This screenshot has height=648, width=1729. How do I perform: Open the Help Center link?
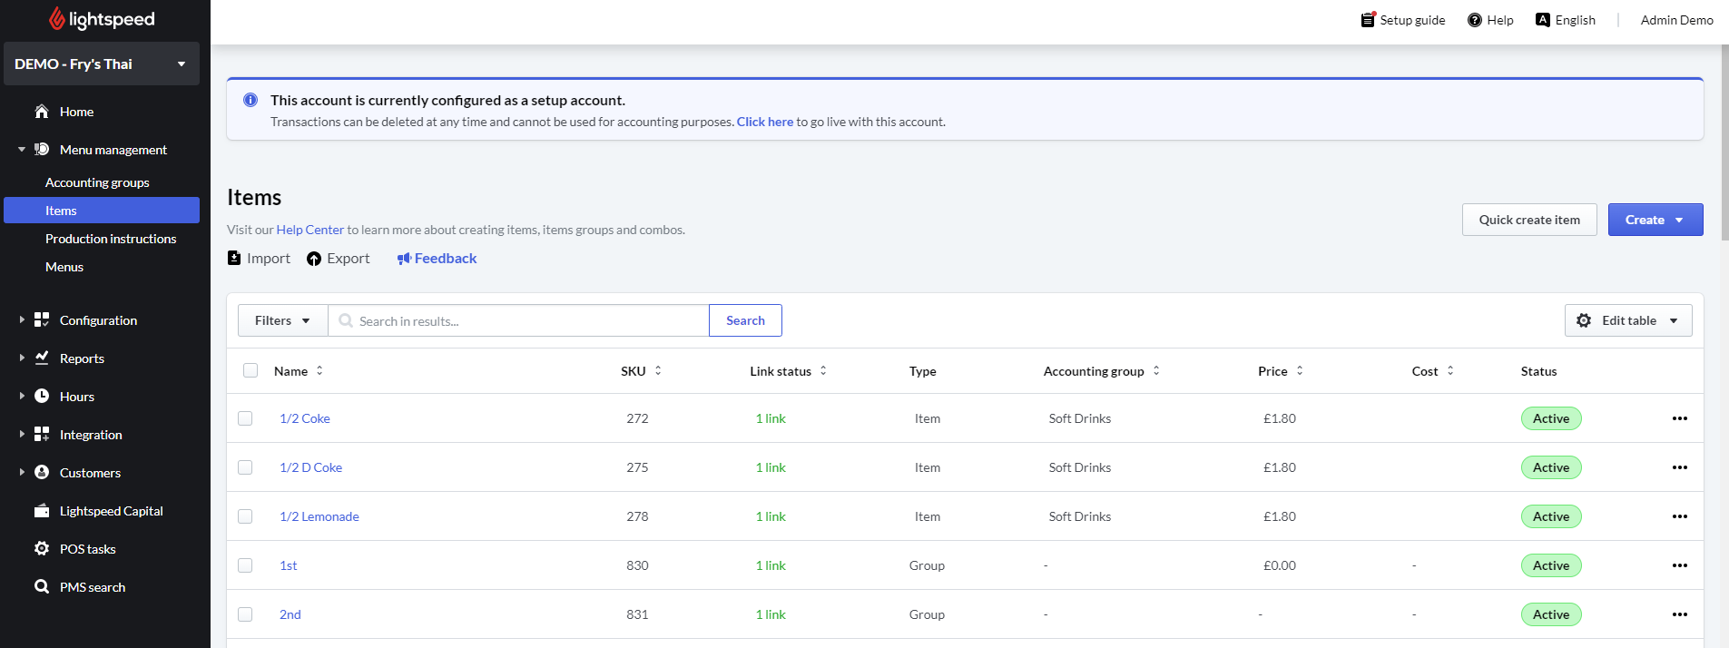(x=309, y=230)
